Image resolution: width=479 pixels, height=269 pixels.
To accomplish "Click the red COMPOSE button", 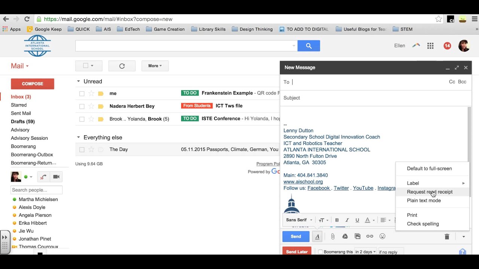I will (x=33, y=84).
